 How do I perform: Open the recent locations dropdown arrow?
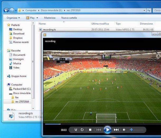point(16,10)
